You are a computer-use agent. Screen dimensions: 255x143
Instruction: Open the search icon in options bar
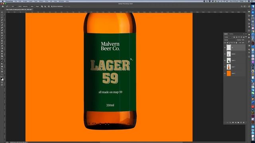[242, 6]
